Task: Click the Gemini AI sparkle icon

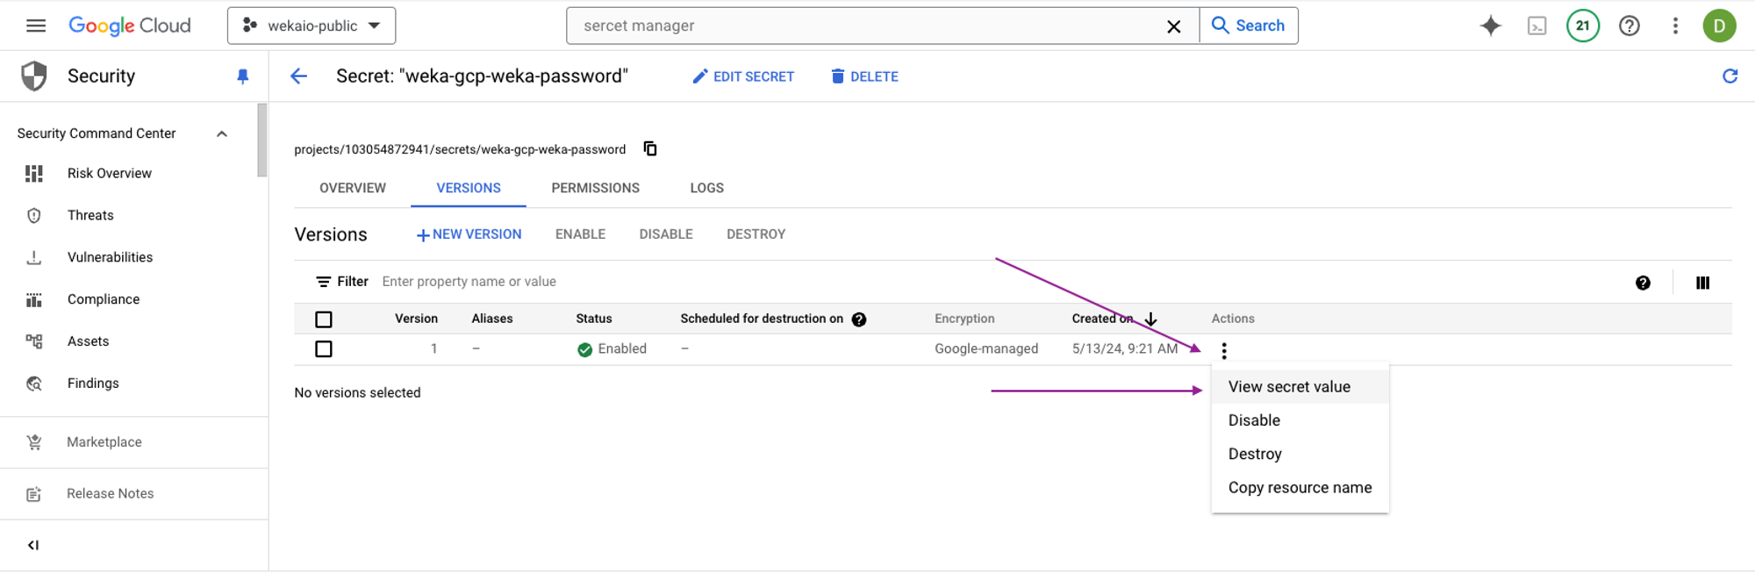Action: (1490, 25)
